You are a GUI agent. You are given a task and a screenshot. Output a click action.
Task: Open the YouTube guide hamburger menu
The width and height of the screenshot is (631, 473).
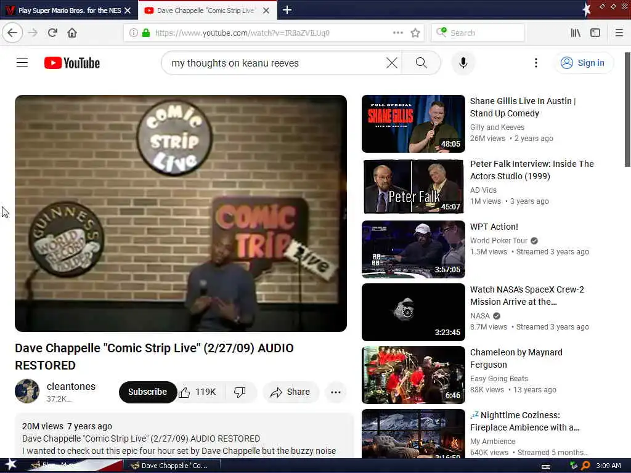click(x=22, y=63)
